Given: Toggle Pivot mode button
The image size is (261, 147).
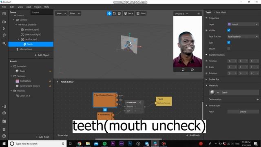Looking at the screenshot, I should point(141,13).
